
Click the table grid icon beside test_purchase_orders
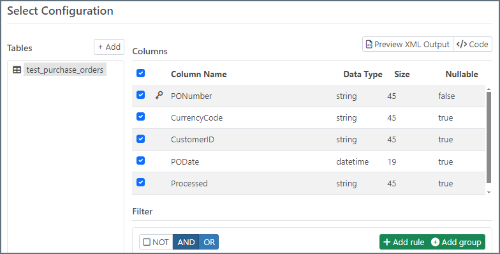click(17, 70)
